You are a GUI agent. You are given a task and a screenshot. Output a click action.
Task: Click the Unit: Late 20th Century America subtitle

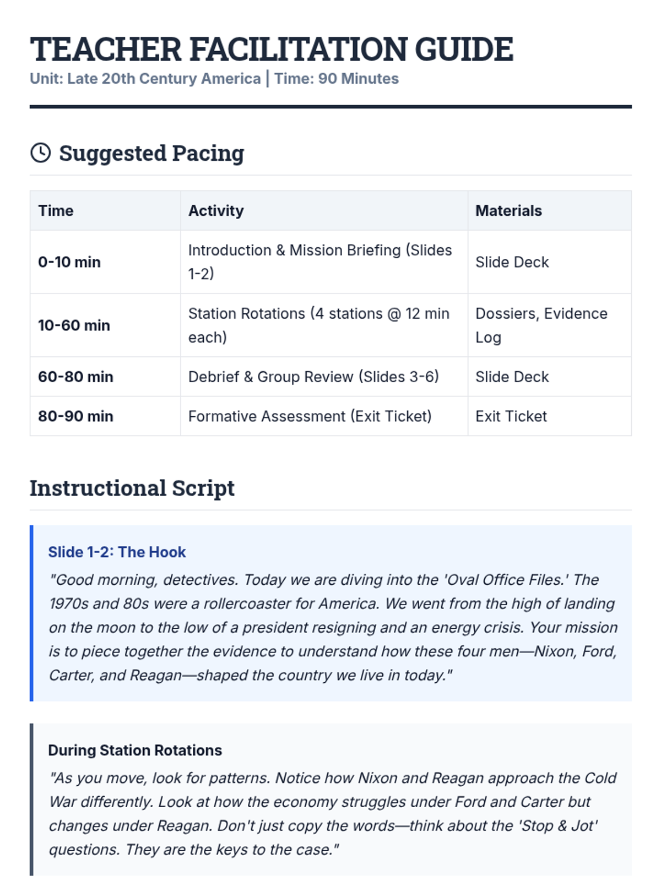click(x=214, y=79)
